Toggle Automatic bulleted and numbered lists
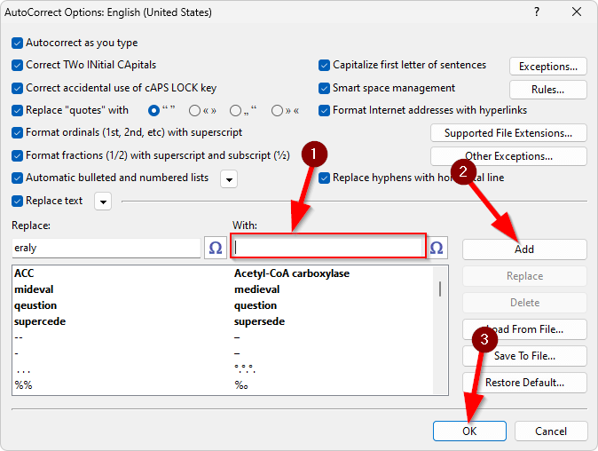Screen dimensions: 598x451 [x=17, y=178]
